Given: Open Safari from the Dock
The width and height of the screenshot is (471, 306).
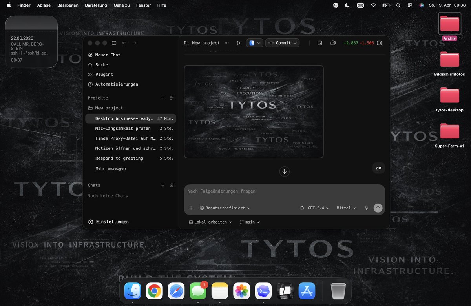Looking at the screenshot, I should (x=176, y=291).
